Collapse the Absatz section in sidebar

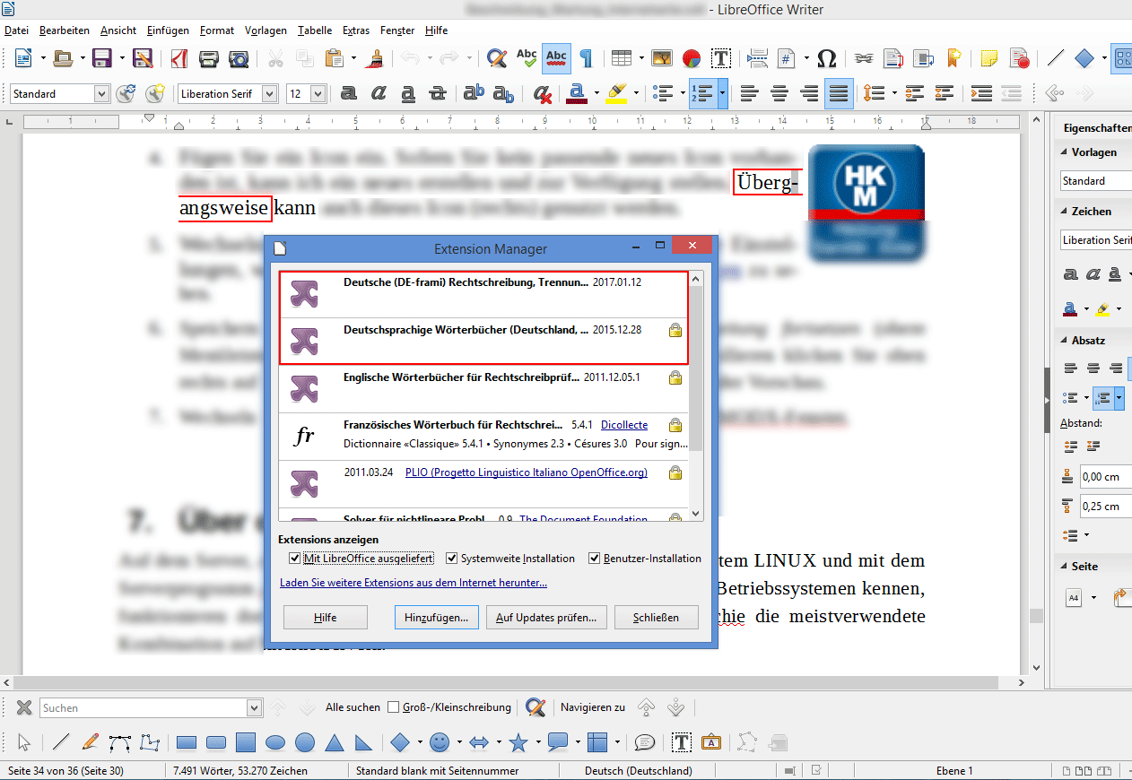[1063, 341]
